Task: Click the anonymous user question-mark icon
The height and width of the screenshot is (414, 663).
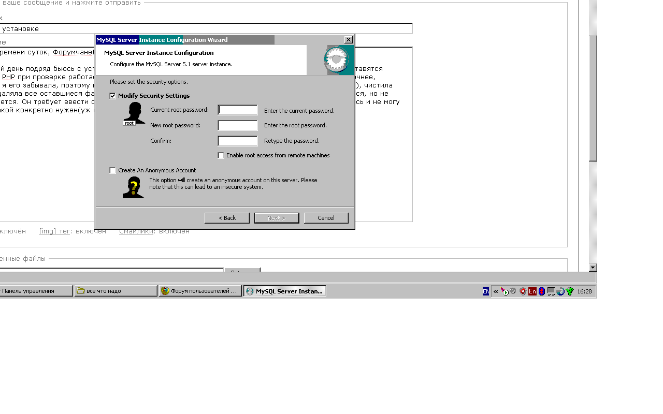Action: point(133,187)
